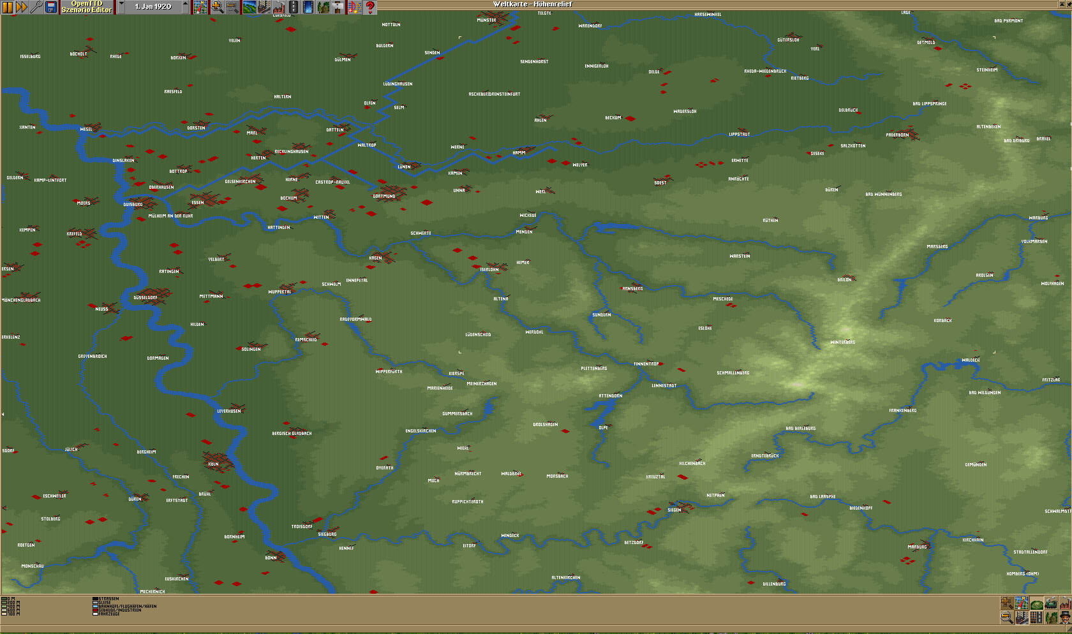The width and height of the screenshot is (1072, 634).
Task: Open the red question mark help menu
Action: point(369,7)
